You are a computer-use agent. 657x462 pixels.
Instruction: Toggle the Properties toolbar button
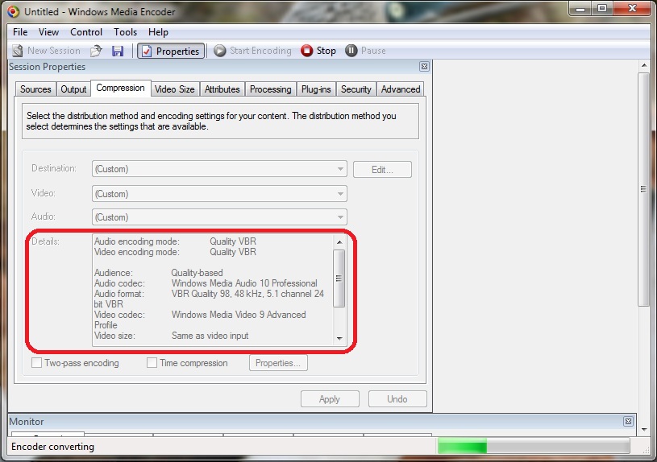pos(171,51)
